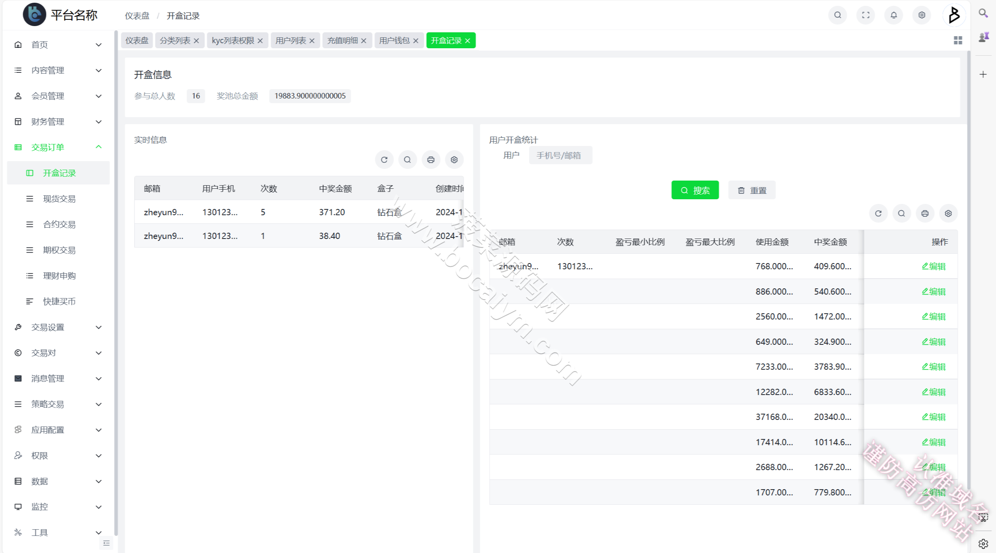This screenshot has width=996, height=553.
Task: Open the tab grid menu icon
Action: [958, 40]
